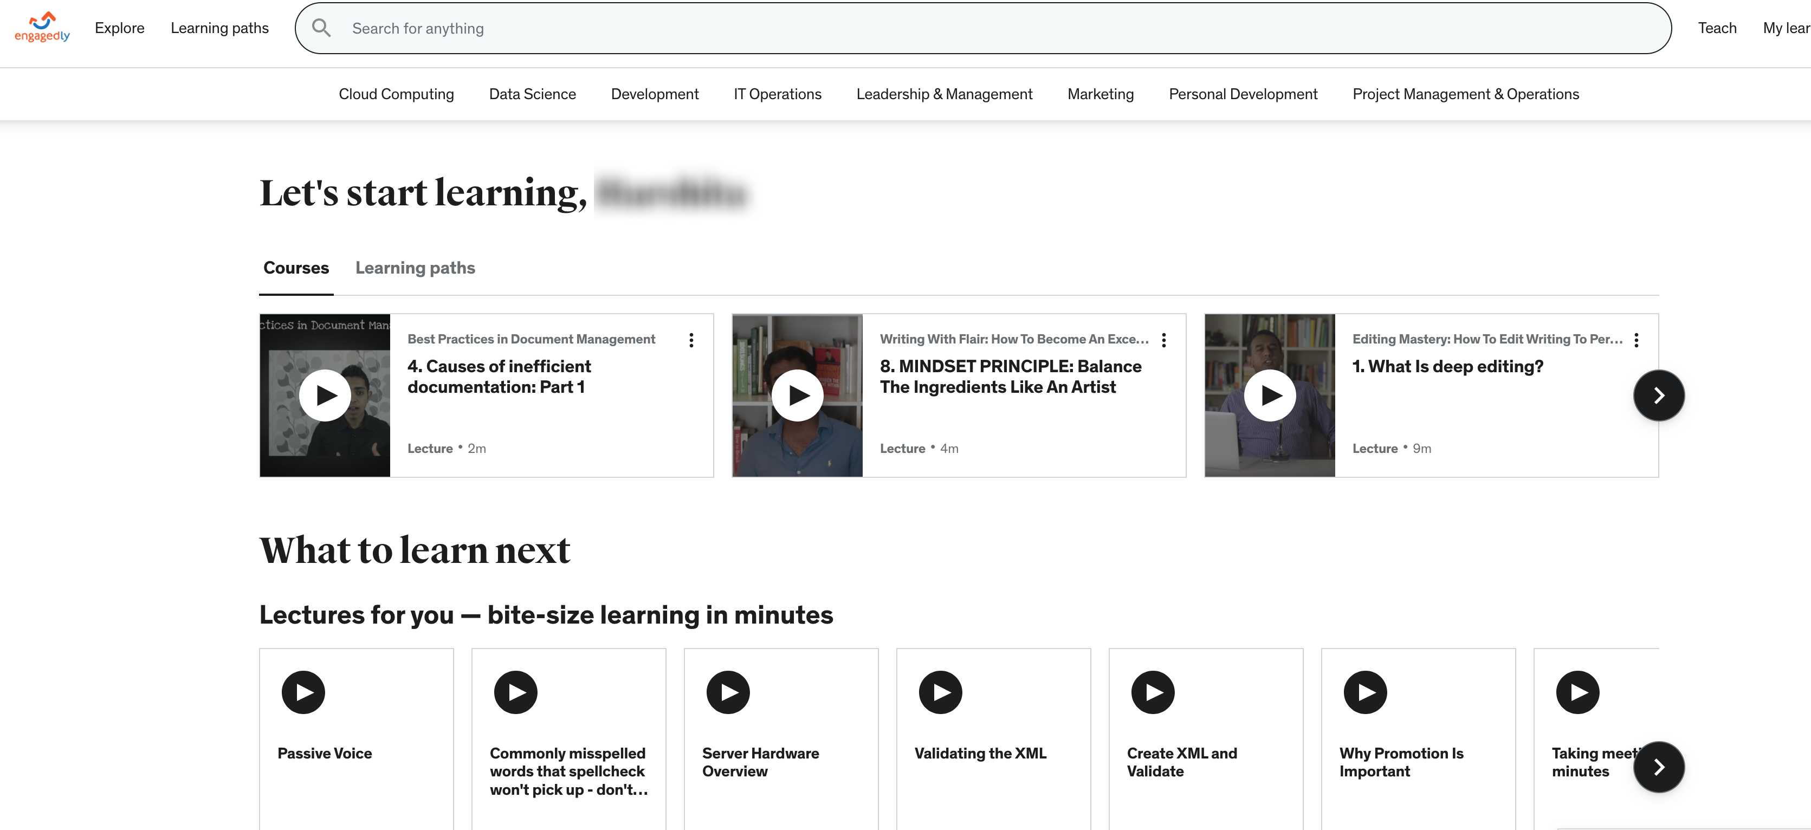Advance the Lectures for you carousel arrow
Image resolution: width=1811 pixels, height=830 pixels.
tap(1659, 768)
